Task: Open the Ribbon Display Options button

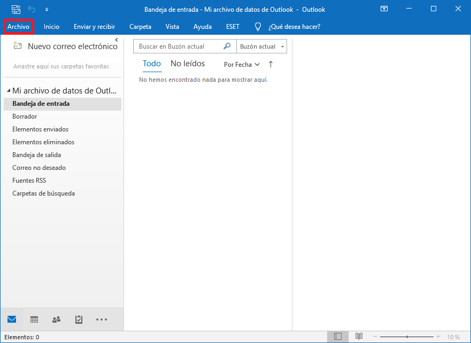Action: click(384, 9)
